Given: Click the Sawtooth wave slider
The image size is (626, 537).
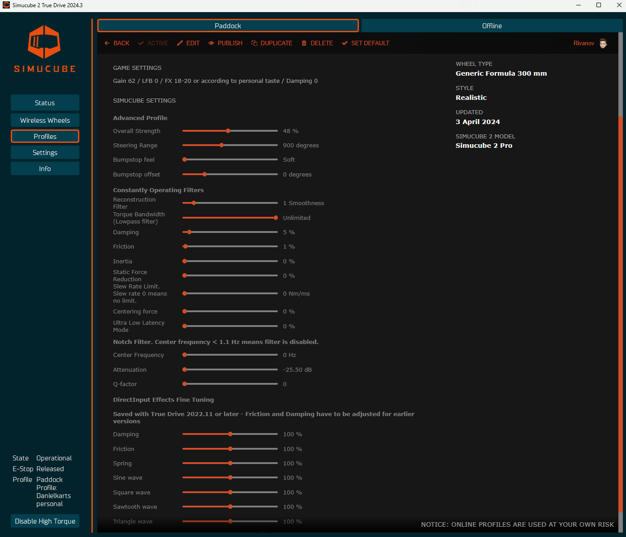Looking at the screenshot, I should pyautogui.click(x=230, y=507).
